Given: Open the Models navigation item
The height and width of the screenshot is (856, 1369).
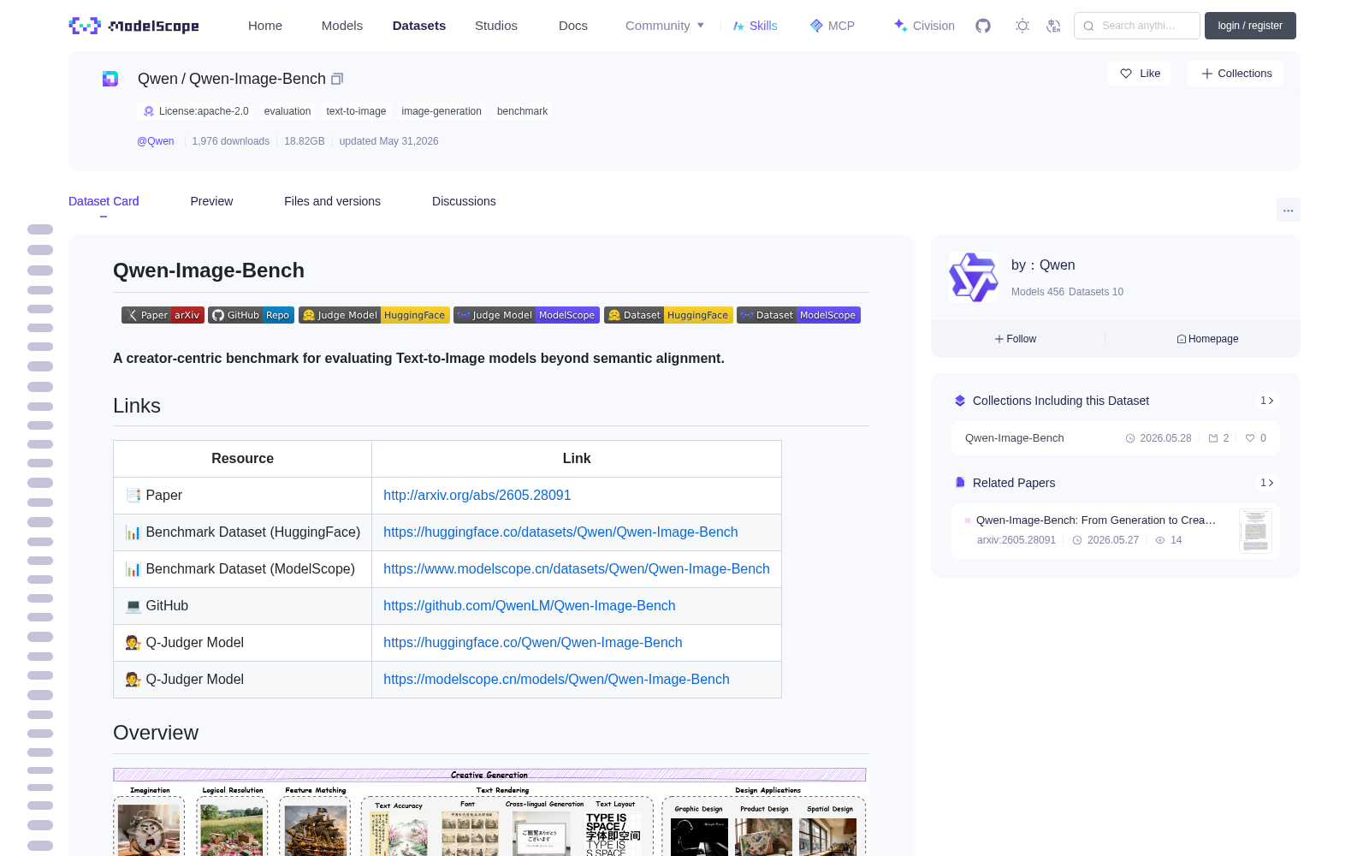Looking at the screenshot, I should [342, 26].
